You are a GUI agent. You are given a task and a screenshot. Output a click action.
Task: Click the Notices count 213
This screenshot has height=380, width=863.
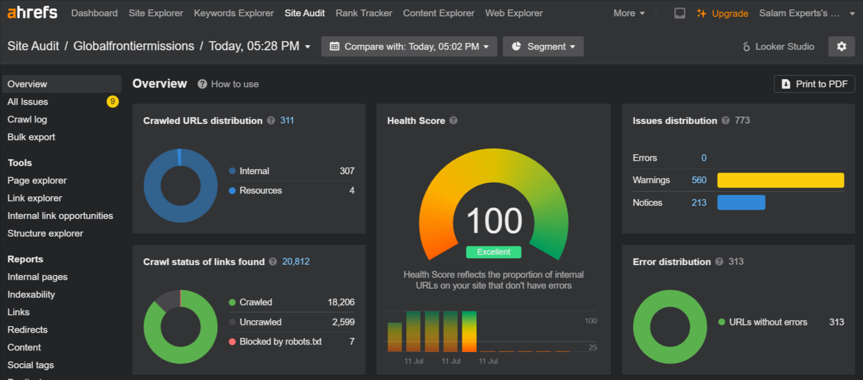(699, 203)
